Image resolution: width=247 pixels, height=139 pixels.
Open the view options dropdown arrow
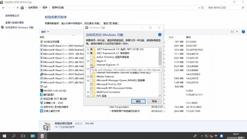[x=237, y=32]
